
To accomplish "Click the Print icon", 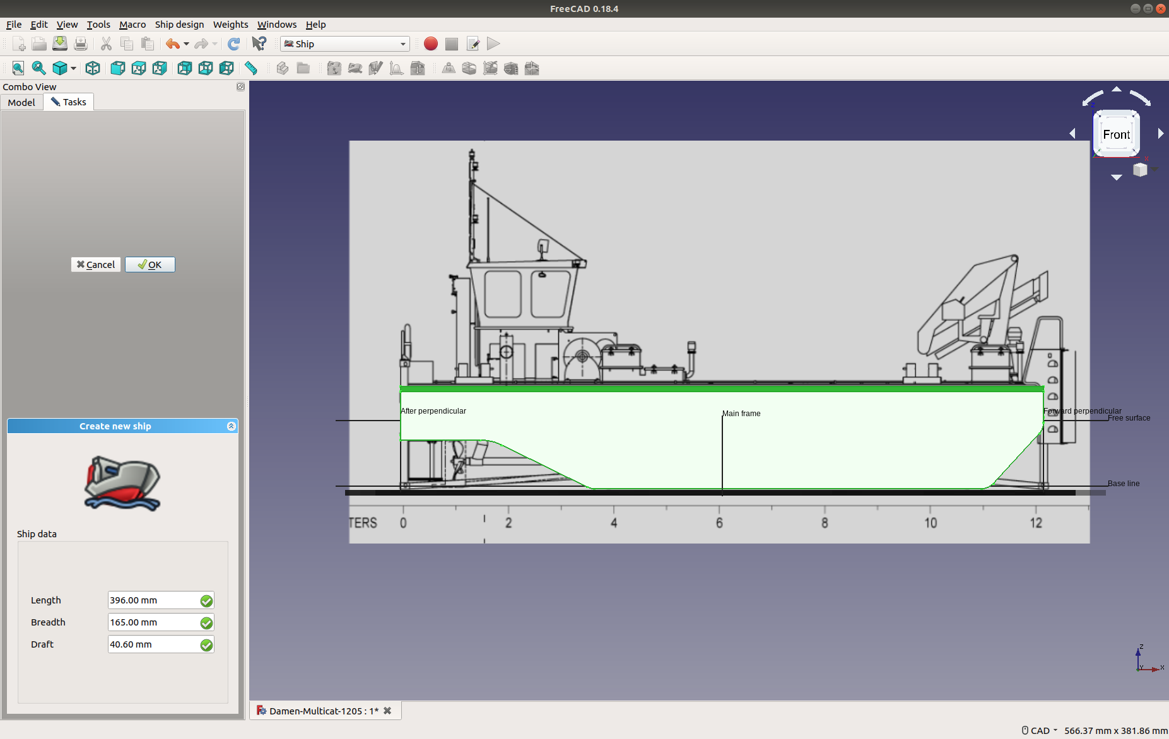I will coord(81,44).
